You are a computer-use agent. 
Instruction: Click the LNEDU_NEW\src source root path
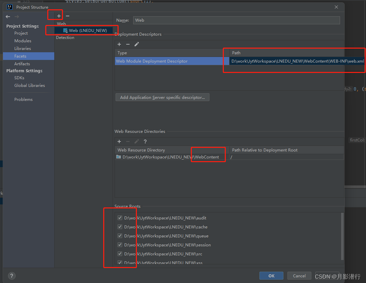[163, 254]
